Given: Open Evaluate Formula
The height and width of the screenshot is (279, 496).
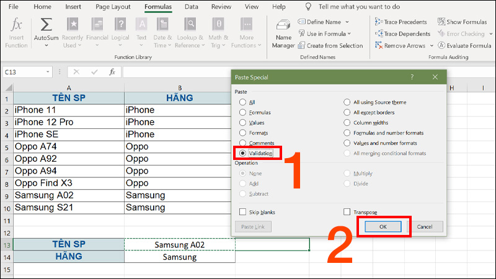Looking at the screenshot, I should [464, 45].
